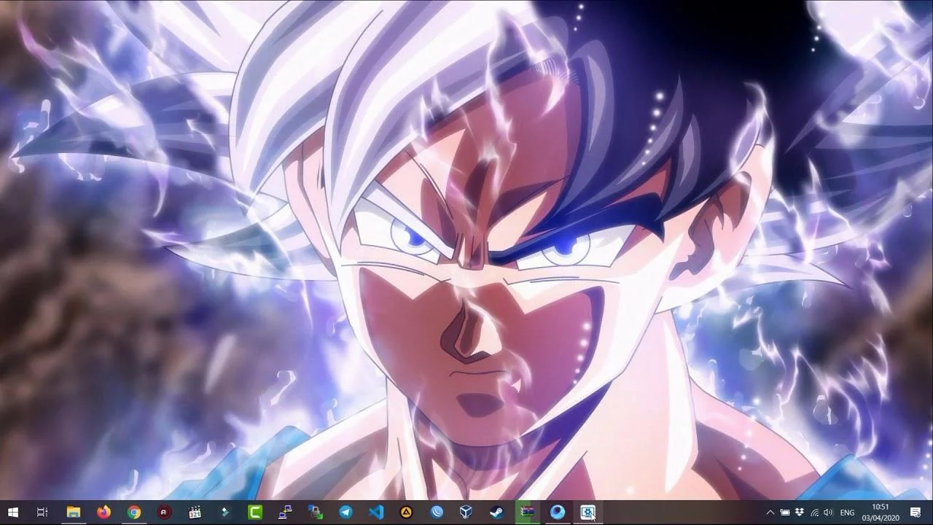Open Dropbox tray icon
This screenshot has height=525, width=933.
(800, 513)
